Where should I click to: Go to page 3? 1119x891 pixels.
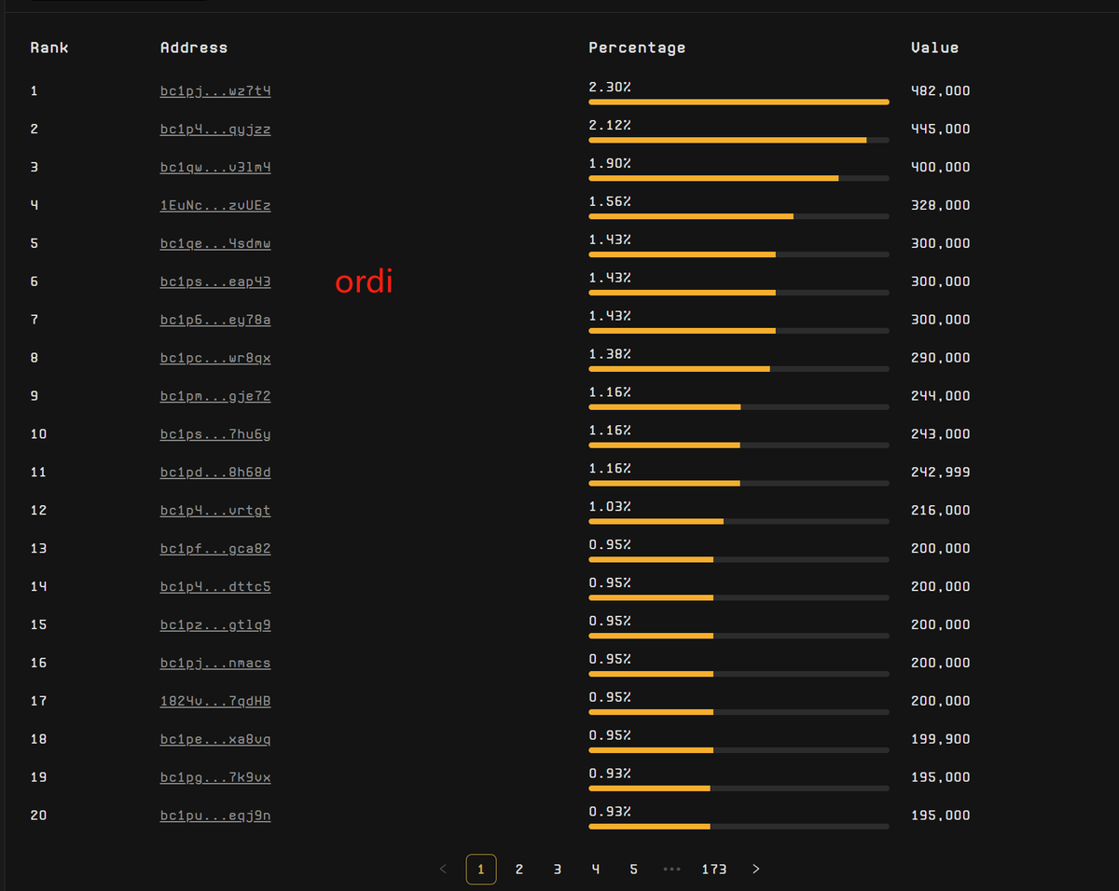[x=558, y=870]
